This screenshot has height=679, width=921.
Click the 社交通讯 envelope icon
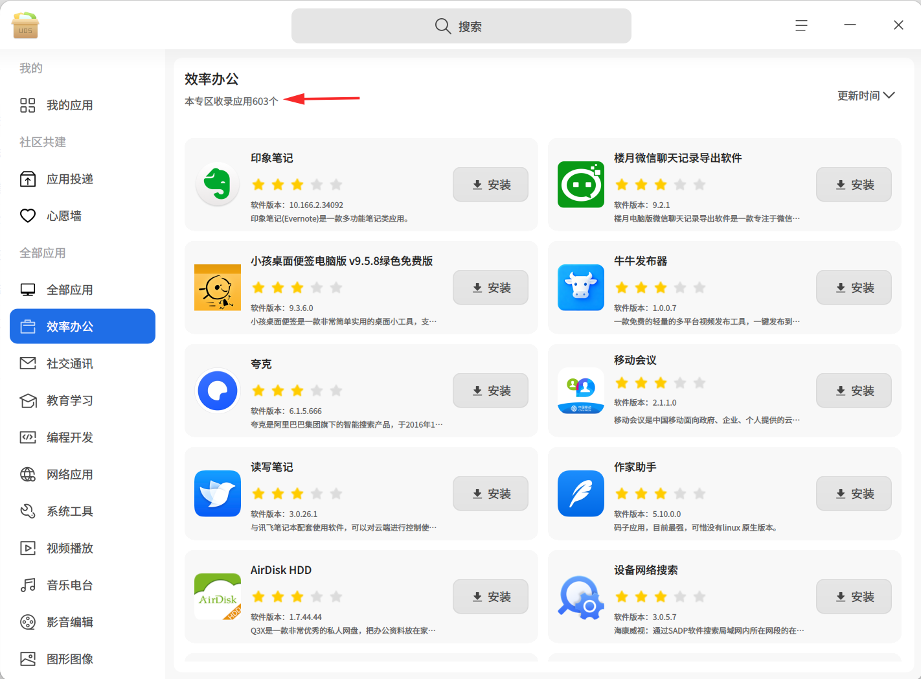(28, 363)
